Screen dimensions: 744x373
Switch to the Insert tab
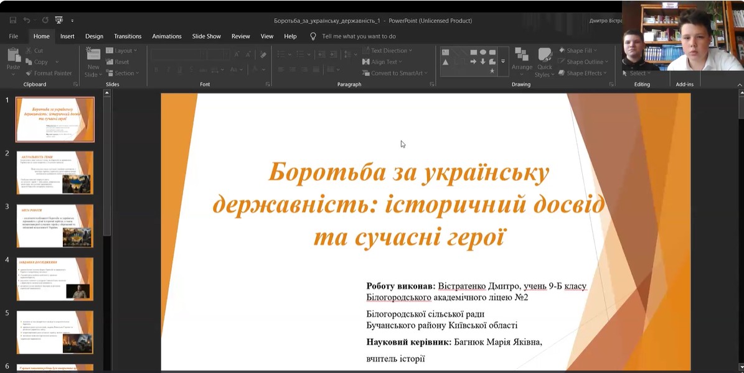[67, 36]
